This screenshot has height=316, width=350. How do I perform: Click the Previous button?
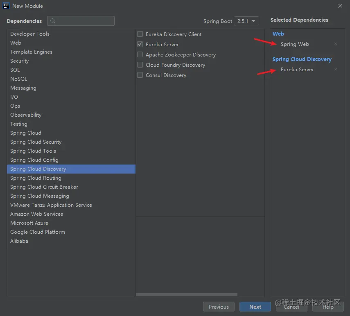pyautogui.click(x=219, y=307)
